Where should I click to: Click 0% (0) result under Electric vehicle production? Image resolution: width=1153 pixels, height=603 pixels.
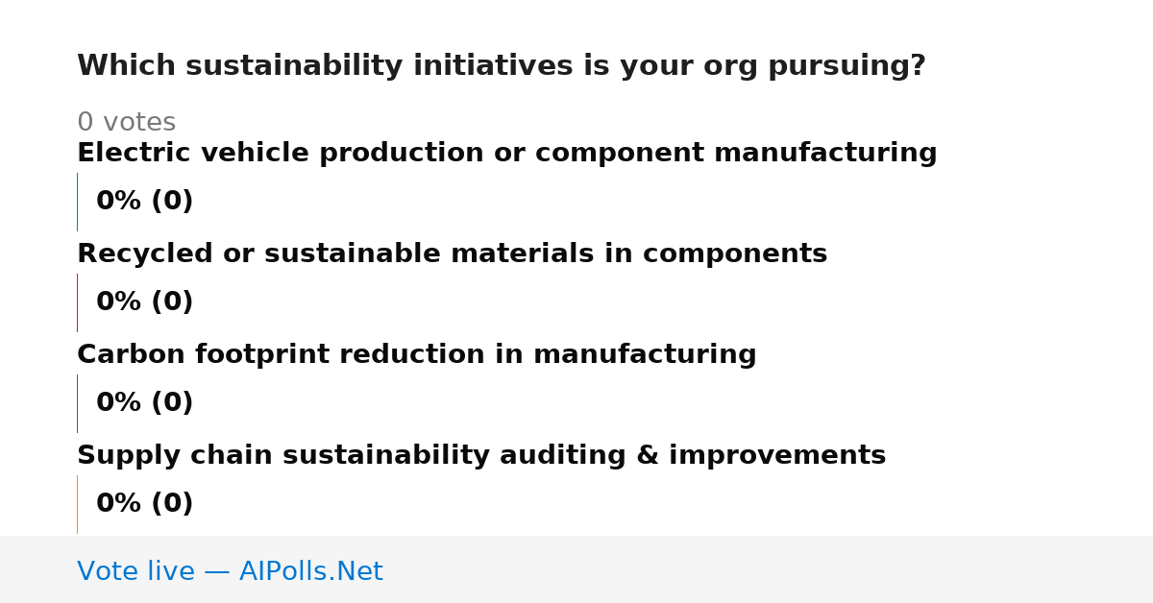tap(144, 202)
